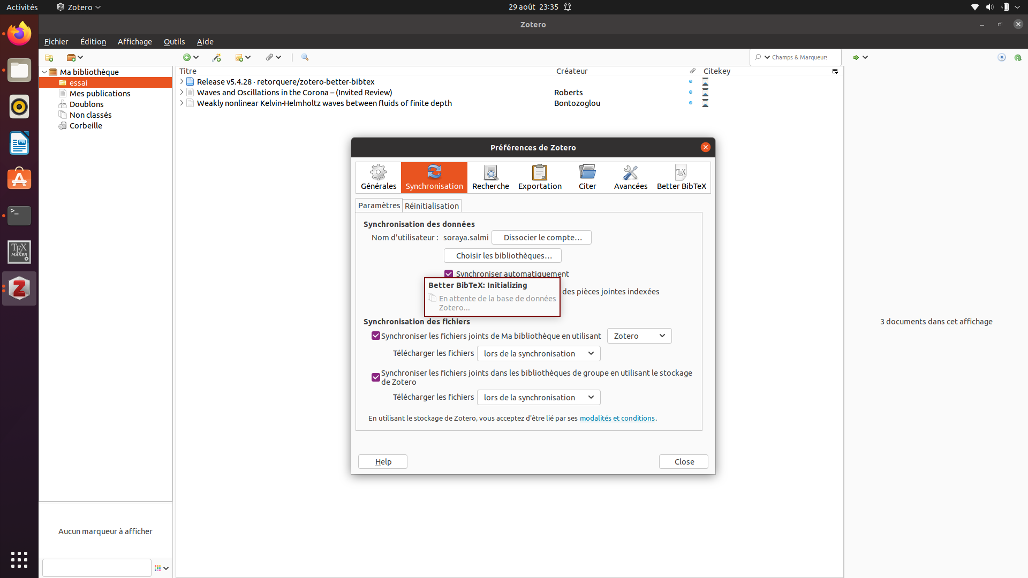
Task: Open the first Télécharger les fichiers dropdown
Action: click(x=538, y=354)
